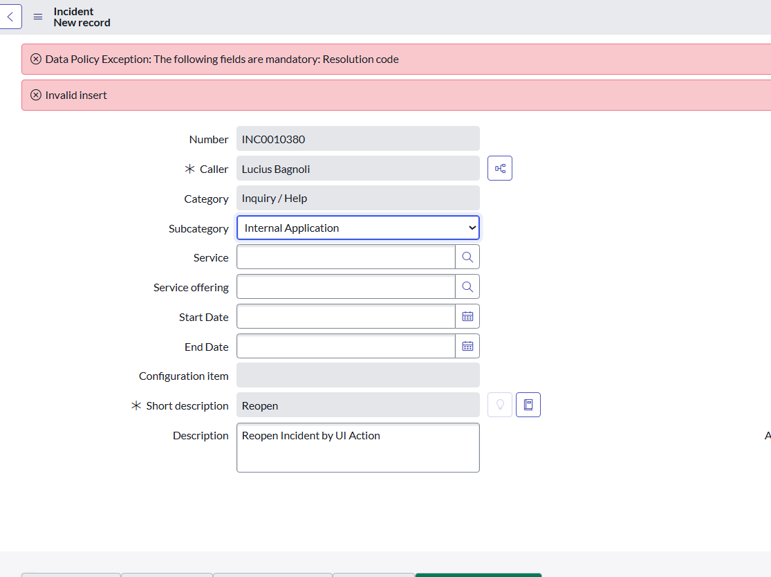The image size is (771, 577).
Task: Click the lightbulb suggestion icon
Action: click(x=500, y=405)
